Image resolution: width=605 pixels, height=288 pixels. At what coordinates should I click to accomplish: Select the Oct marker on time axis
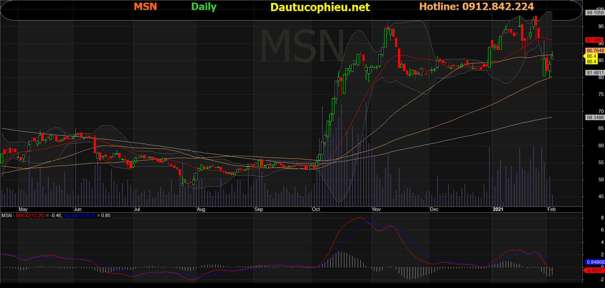pos(316,209)
